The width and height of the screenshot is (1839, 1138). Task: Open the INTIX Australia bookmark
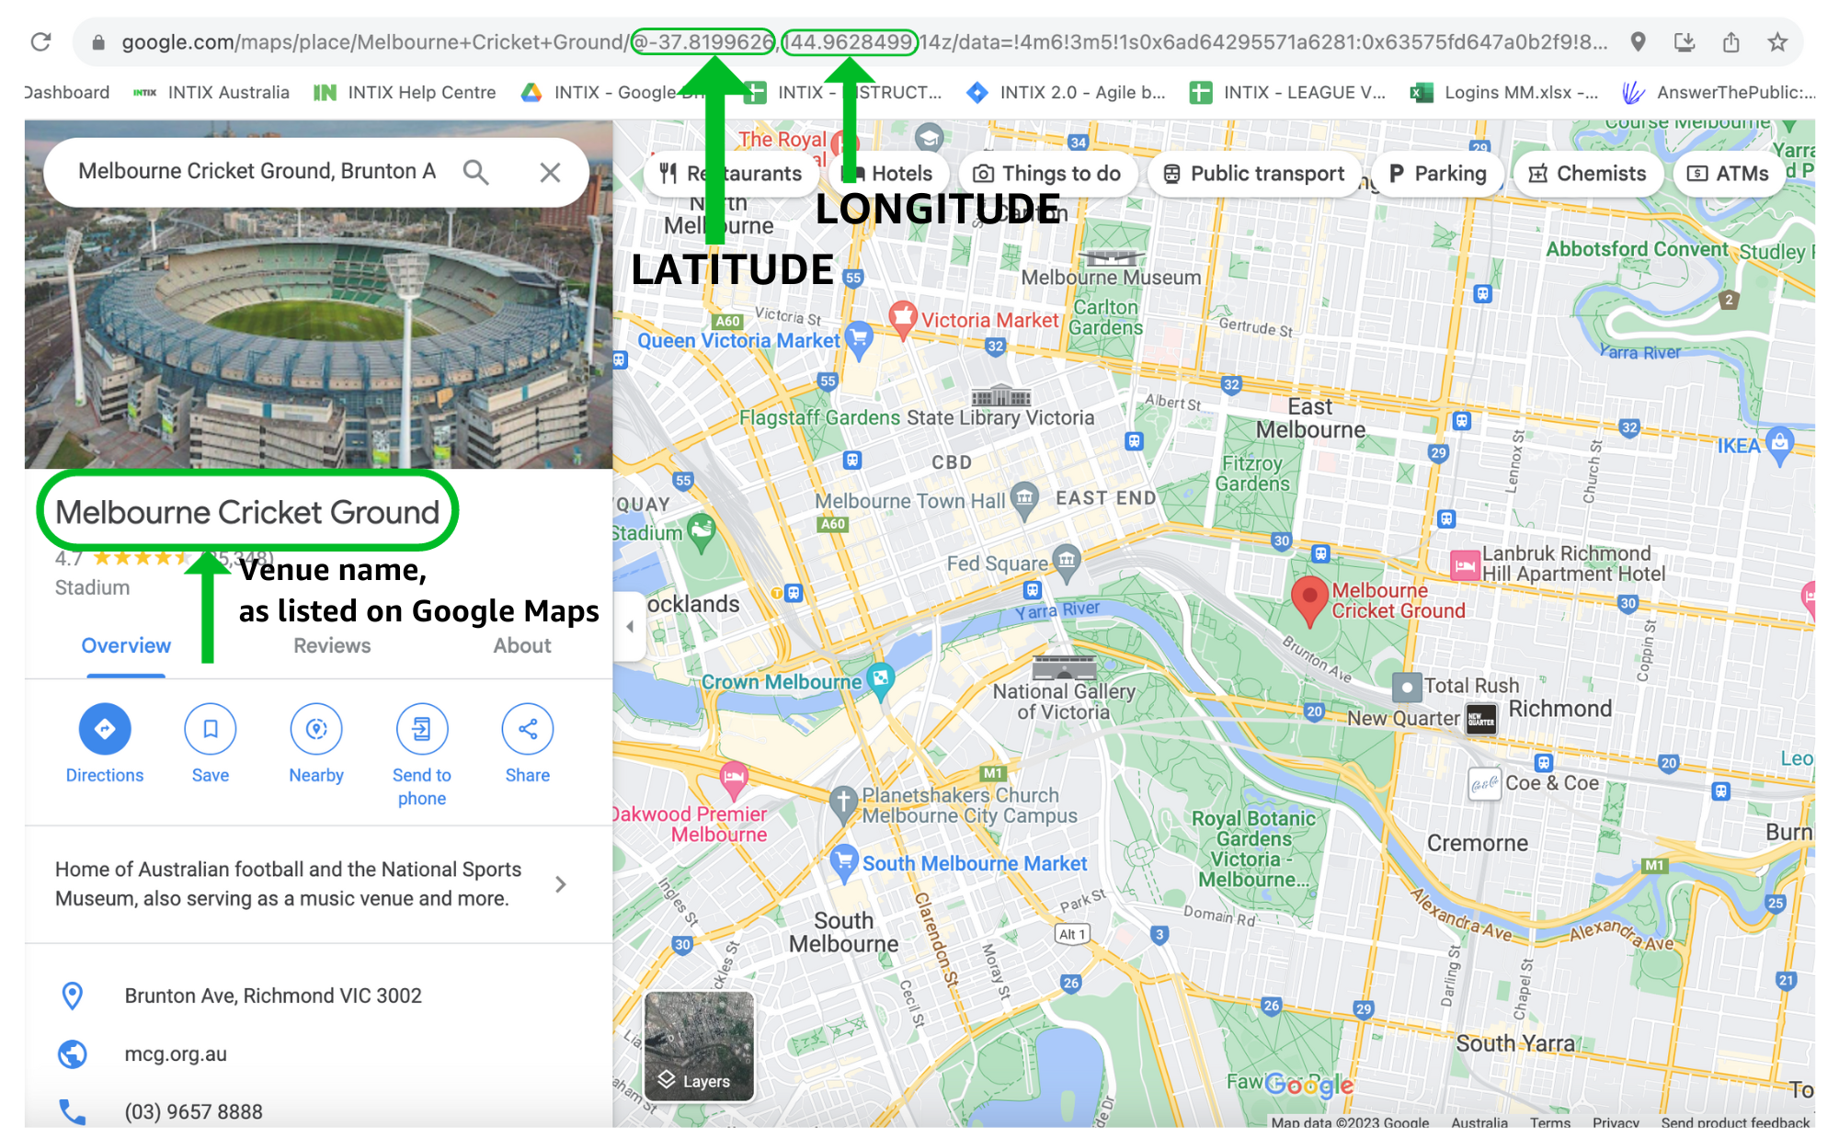(211, 93)
